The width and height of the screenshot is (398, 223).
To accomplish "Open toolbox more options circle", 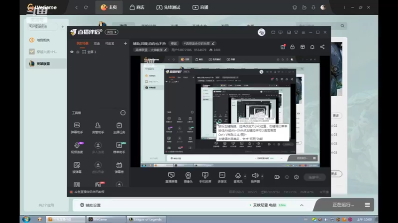I will tap(123, 113).
